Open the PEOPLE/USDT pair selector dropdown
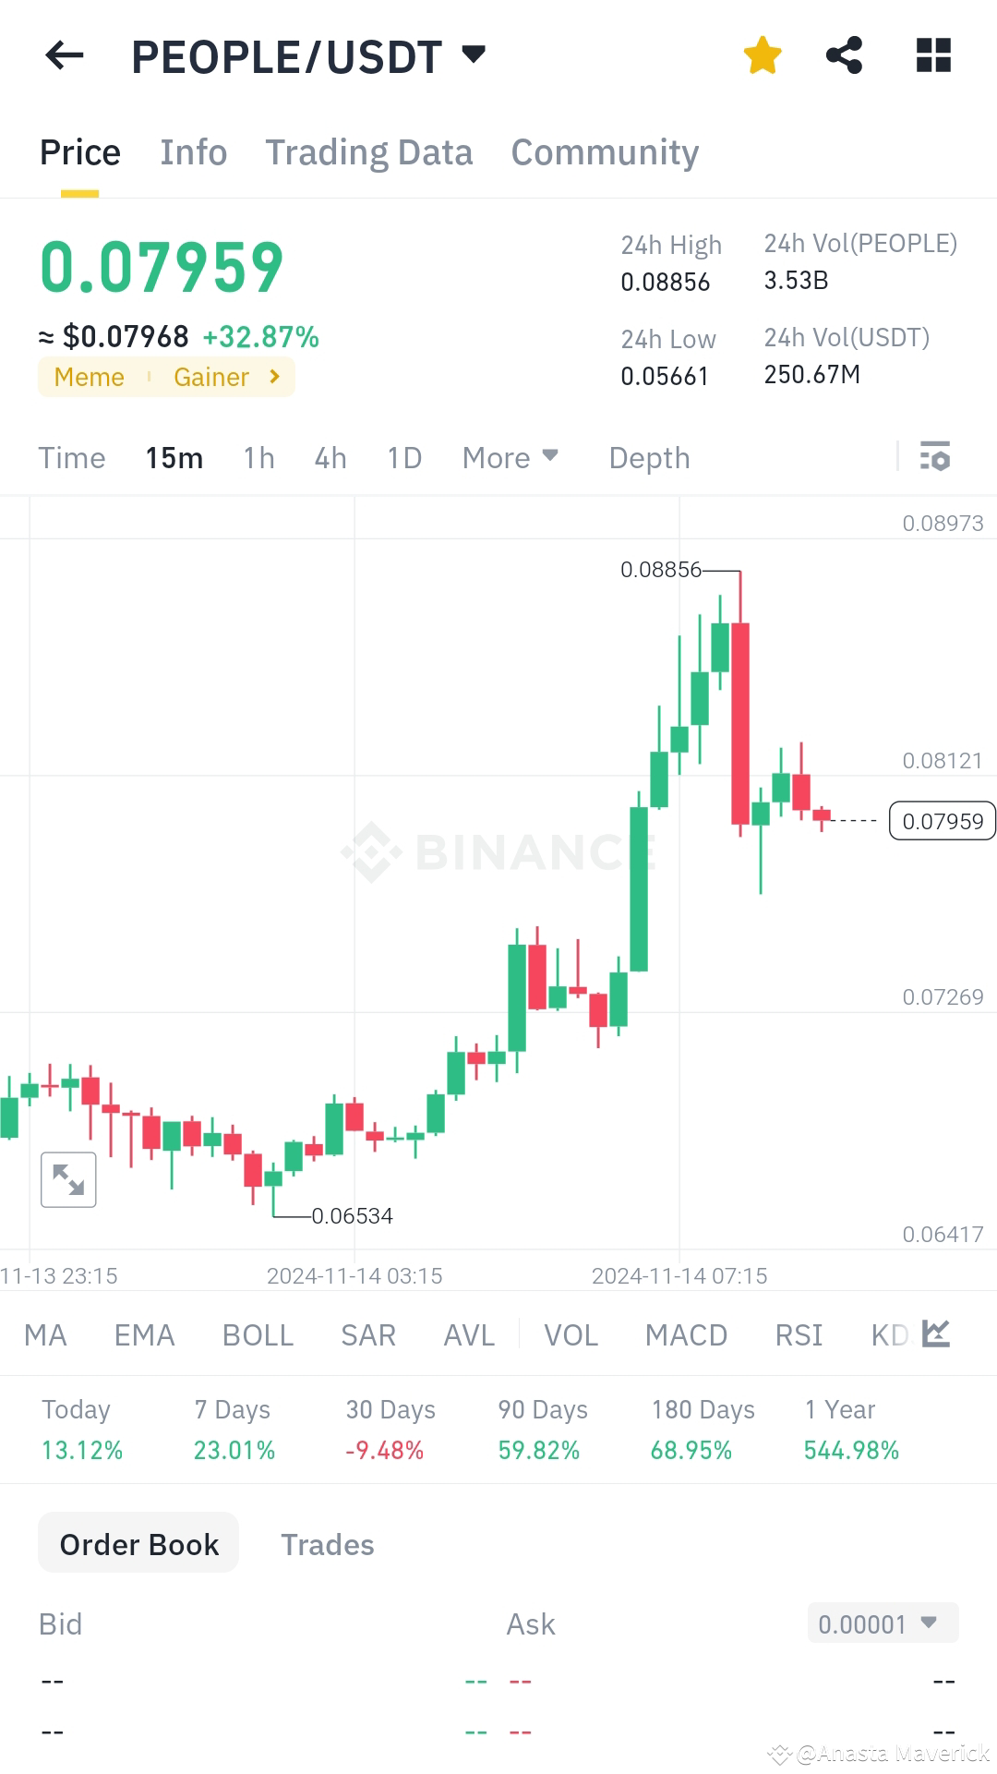 pos(473,54)
